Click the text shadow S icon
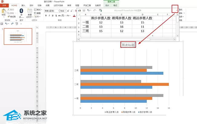This screenshot has width=197, height=124. coord(56,15)
